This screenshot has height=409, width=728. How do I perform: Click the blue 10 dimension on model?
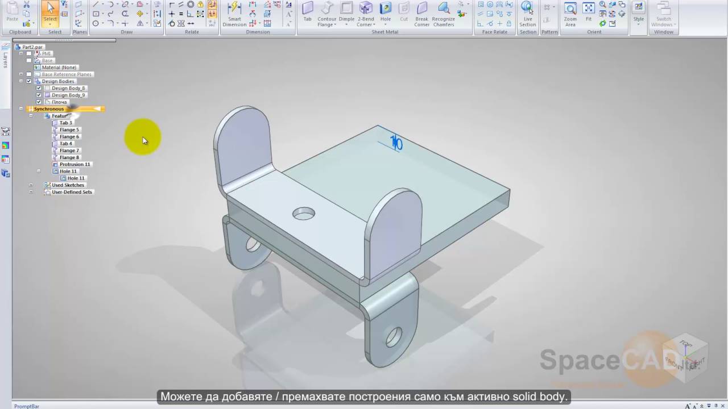point(396,143)
